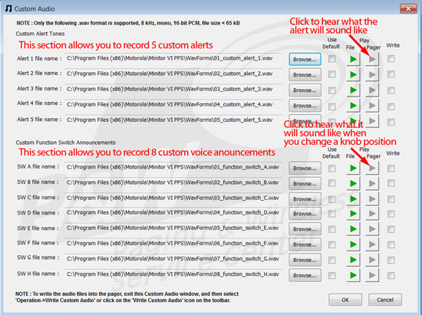Viewport: 422px width, 315px height.
Task: Play SW A file green play icon
Action: point(353,169)
